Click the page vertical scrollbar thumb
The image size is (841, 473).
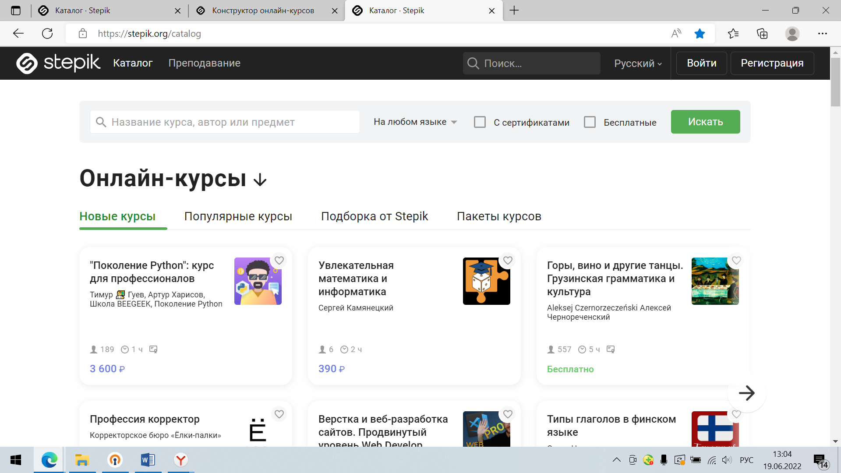(x=835, y=81)
